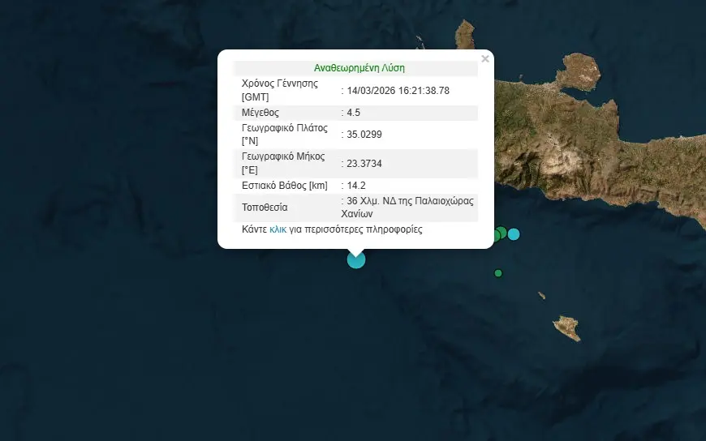Select the isolated small green earthquake marker
The width and height of the screenshot is (706, 441).
click(499, 272)
